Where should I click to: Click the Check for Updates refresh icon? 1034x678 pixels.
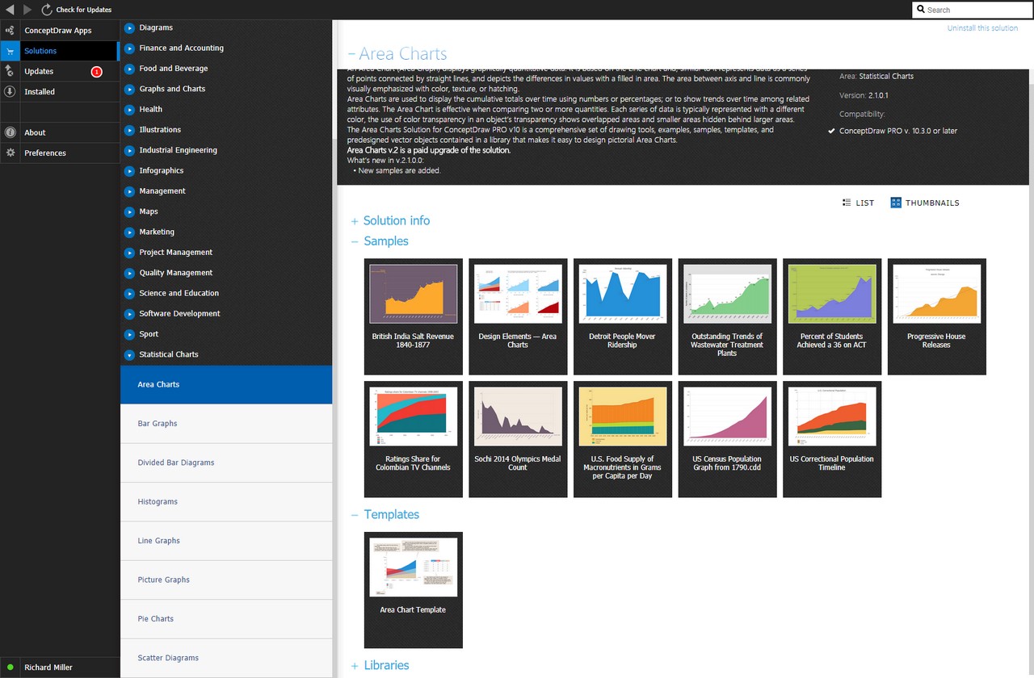pos(47,10)
